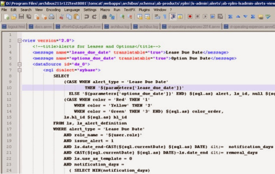Viewport: 275px width, 174px height.
Task: Jump to first difference icon
Action: pos(230,17)
